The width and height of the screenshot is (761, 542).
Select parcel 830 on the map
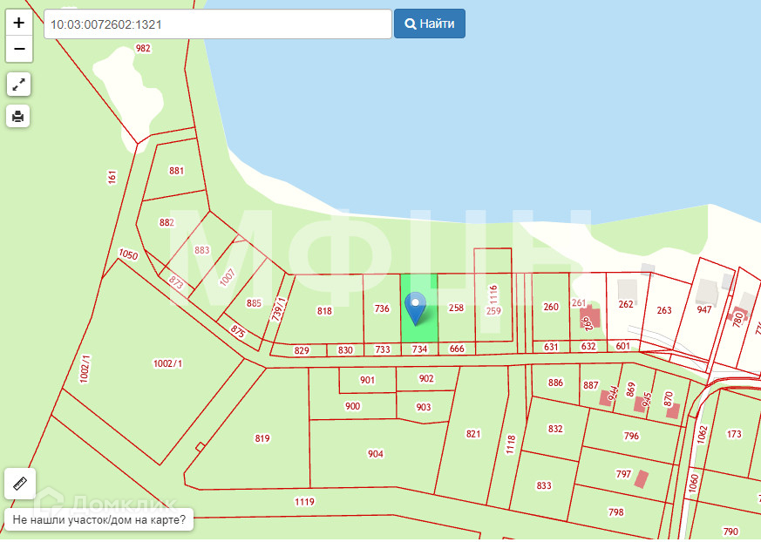click(345, 349)
